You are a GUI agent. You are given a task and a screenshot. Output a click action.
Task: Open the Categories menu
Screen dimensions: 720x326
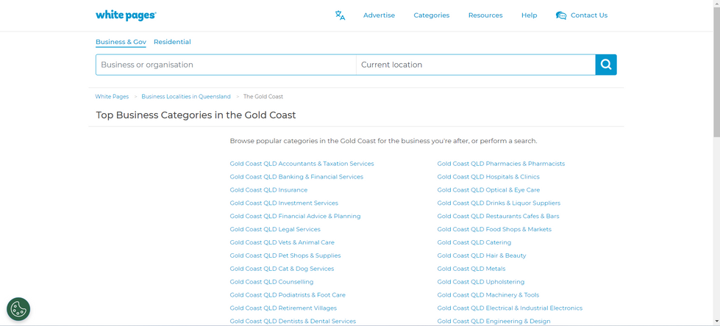(431, 15)
